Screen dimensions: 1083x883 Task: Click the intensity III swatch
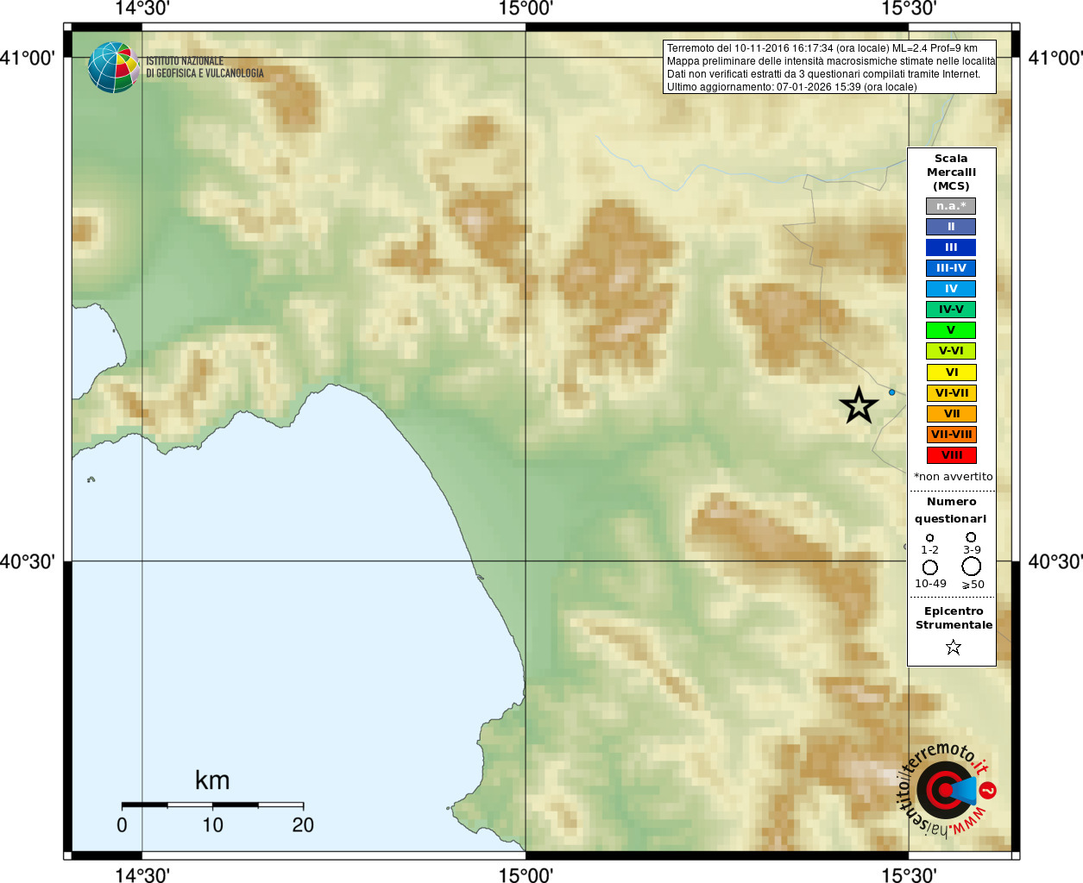click(951, 247)
